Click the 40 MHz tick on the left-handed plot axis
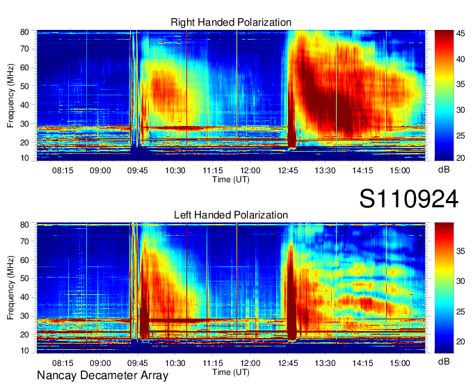The height and width of the screenshot is (384, 473). (24, 298)
